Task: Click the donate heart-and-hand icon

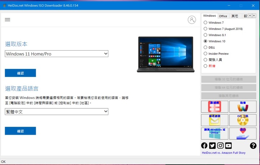Action: [243, 133]
